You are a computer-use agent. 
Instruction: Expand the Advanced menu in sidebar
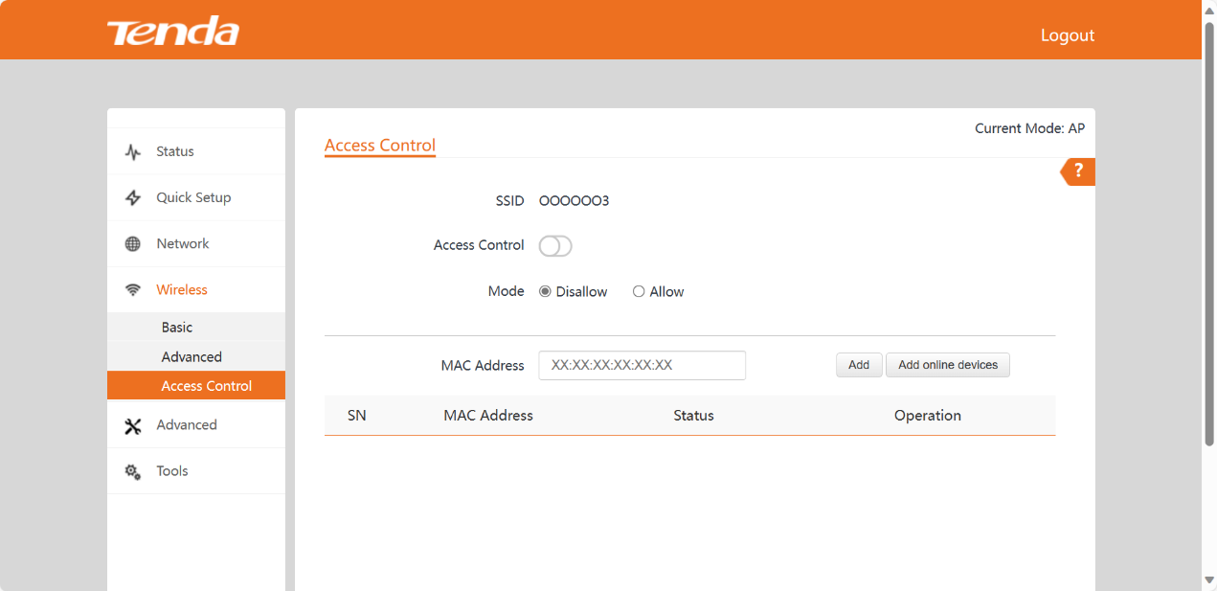pyautogui.click(x=187, y=425)
